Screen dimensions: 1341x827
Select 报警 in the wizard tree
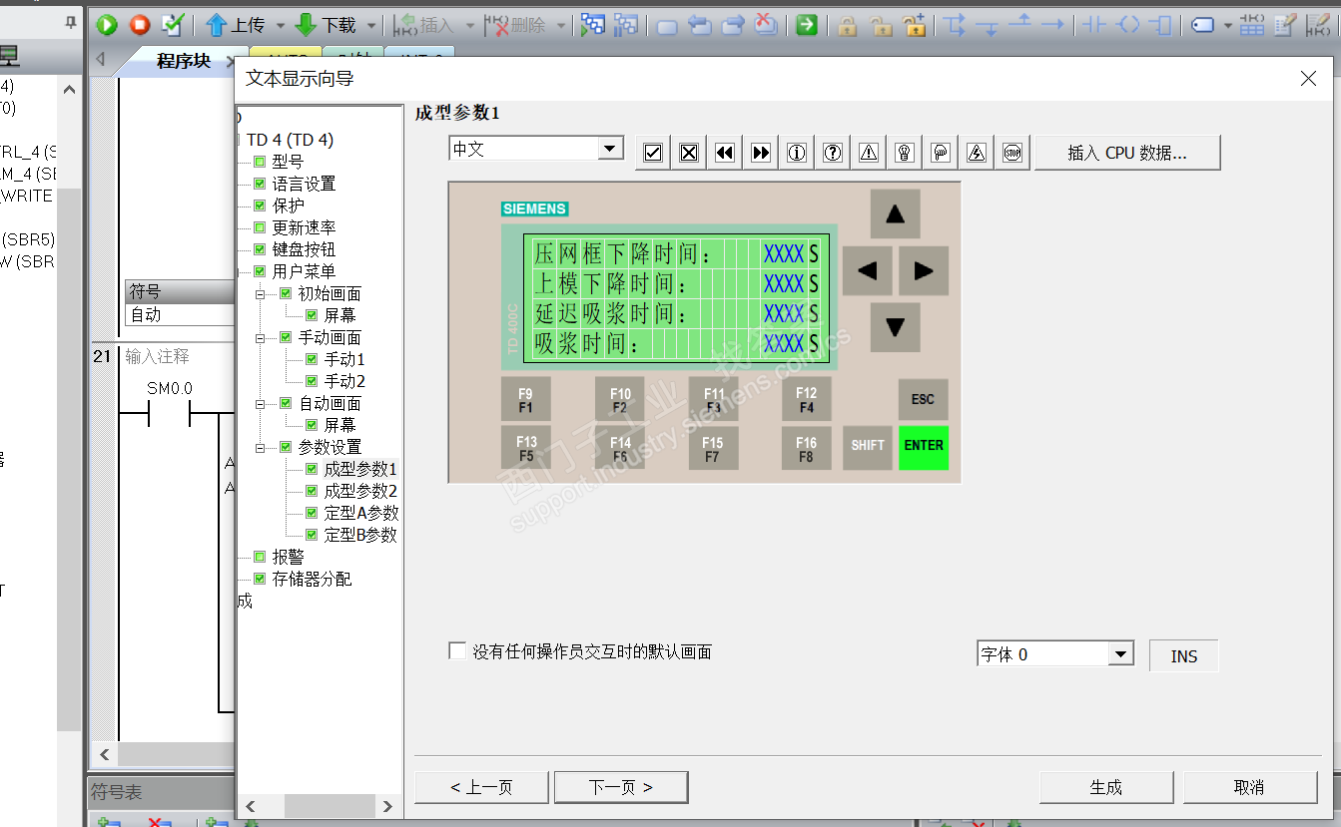pos(288,557)
